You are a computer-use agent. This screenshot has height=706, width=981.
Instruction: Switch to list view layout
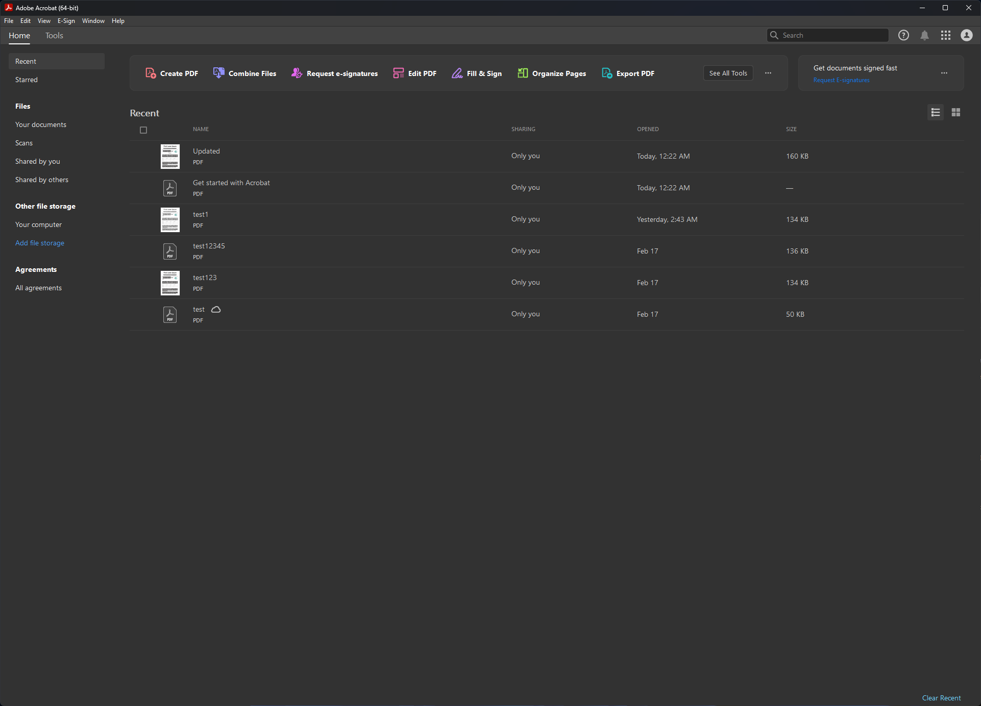(935, 112)
